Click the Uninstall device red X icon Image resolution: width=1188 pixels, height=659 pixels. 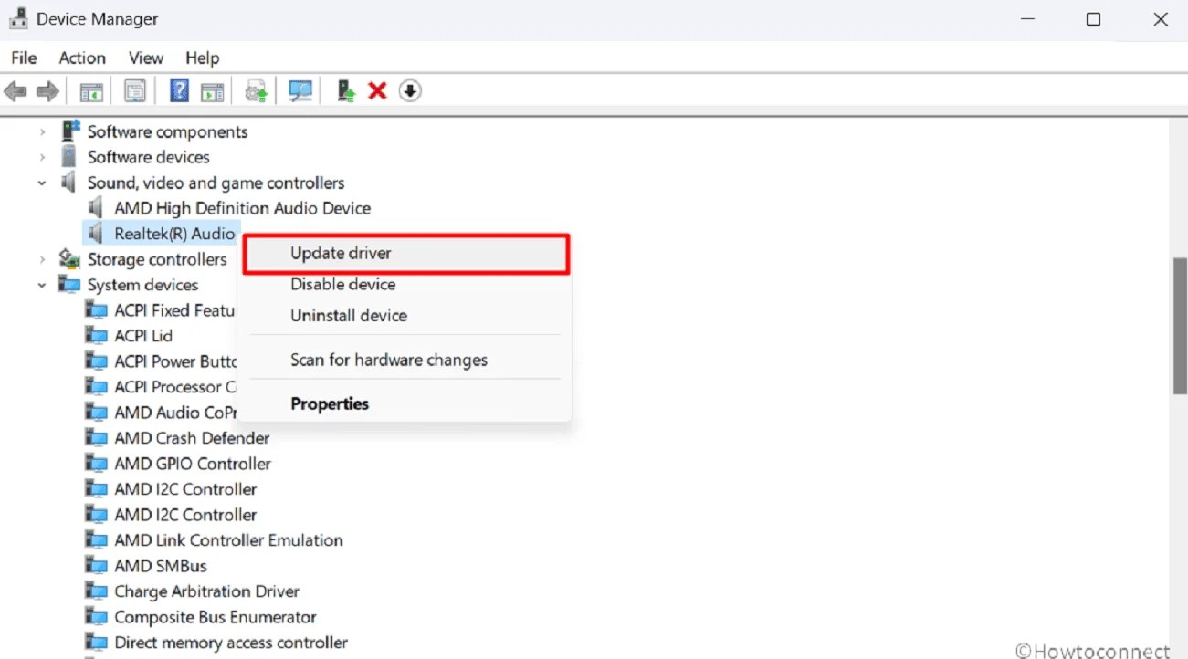click(377, 89)
